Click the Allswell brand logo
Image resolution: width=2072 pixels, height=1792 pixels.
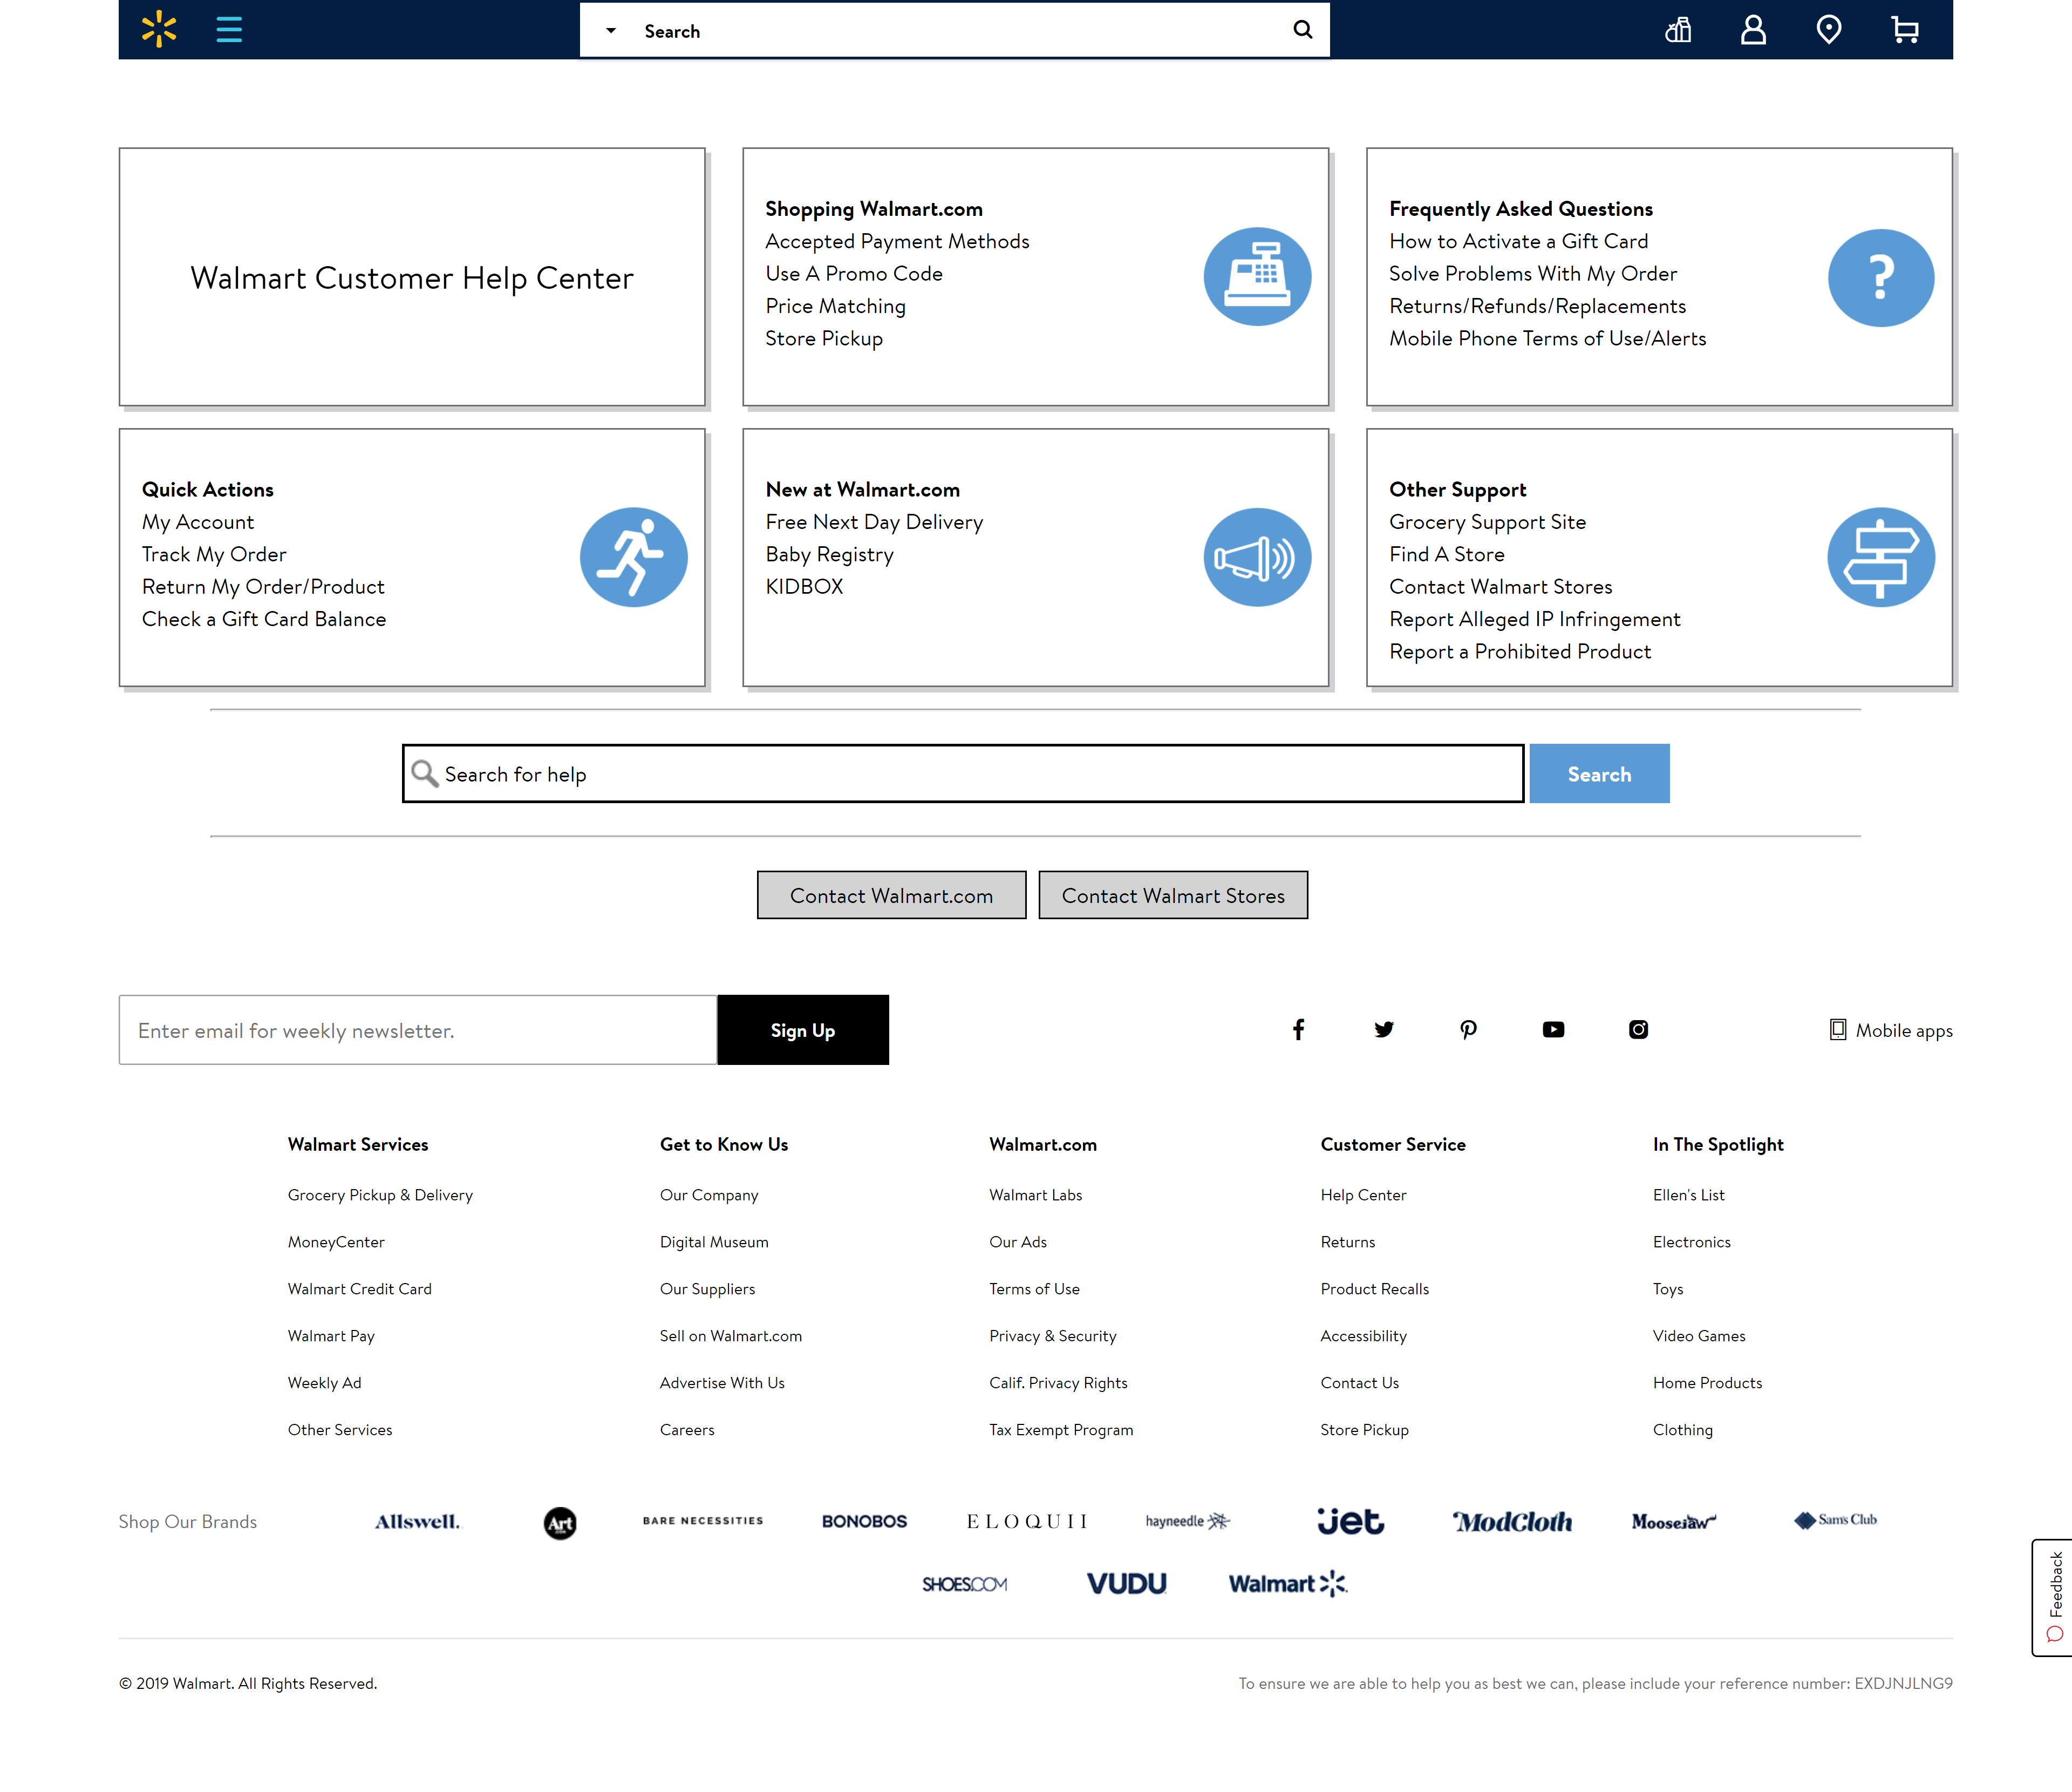tap(417, 1521)
